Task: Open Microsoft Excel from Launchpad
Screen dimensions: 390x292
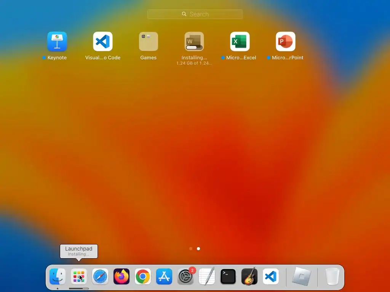Action: [240, 41]
